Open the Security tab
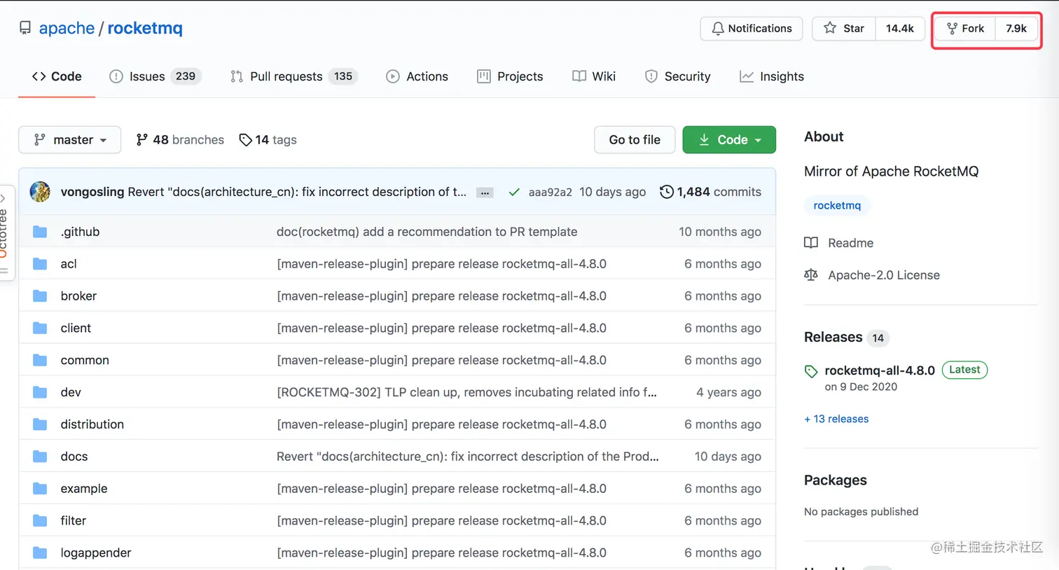The height and width of the screenshot is (570, 1059). 677,76
